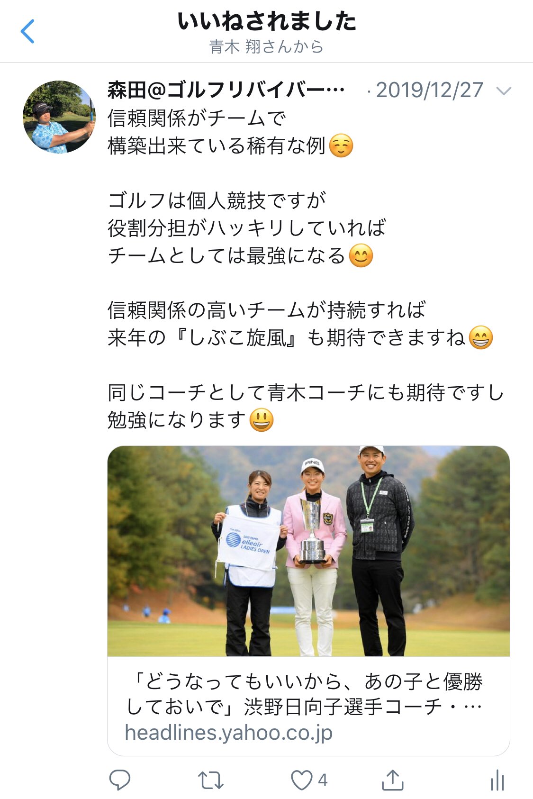
Task: Tap the いいねされました header title
Action: click(x=267, y=21)
